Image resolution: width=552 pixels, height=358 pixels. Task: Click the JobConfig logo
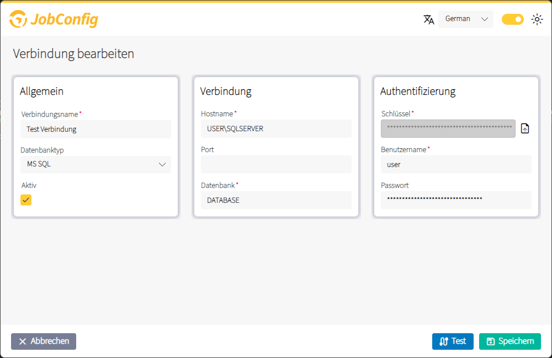[54, 19]
